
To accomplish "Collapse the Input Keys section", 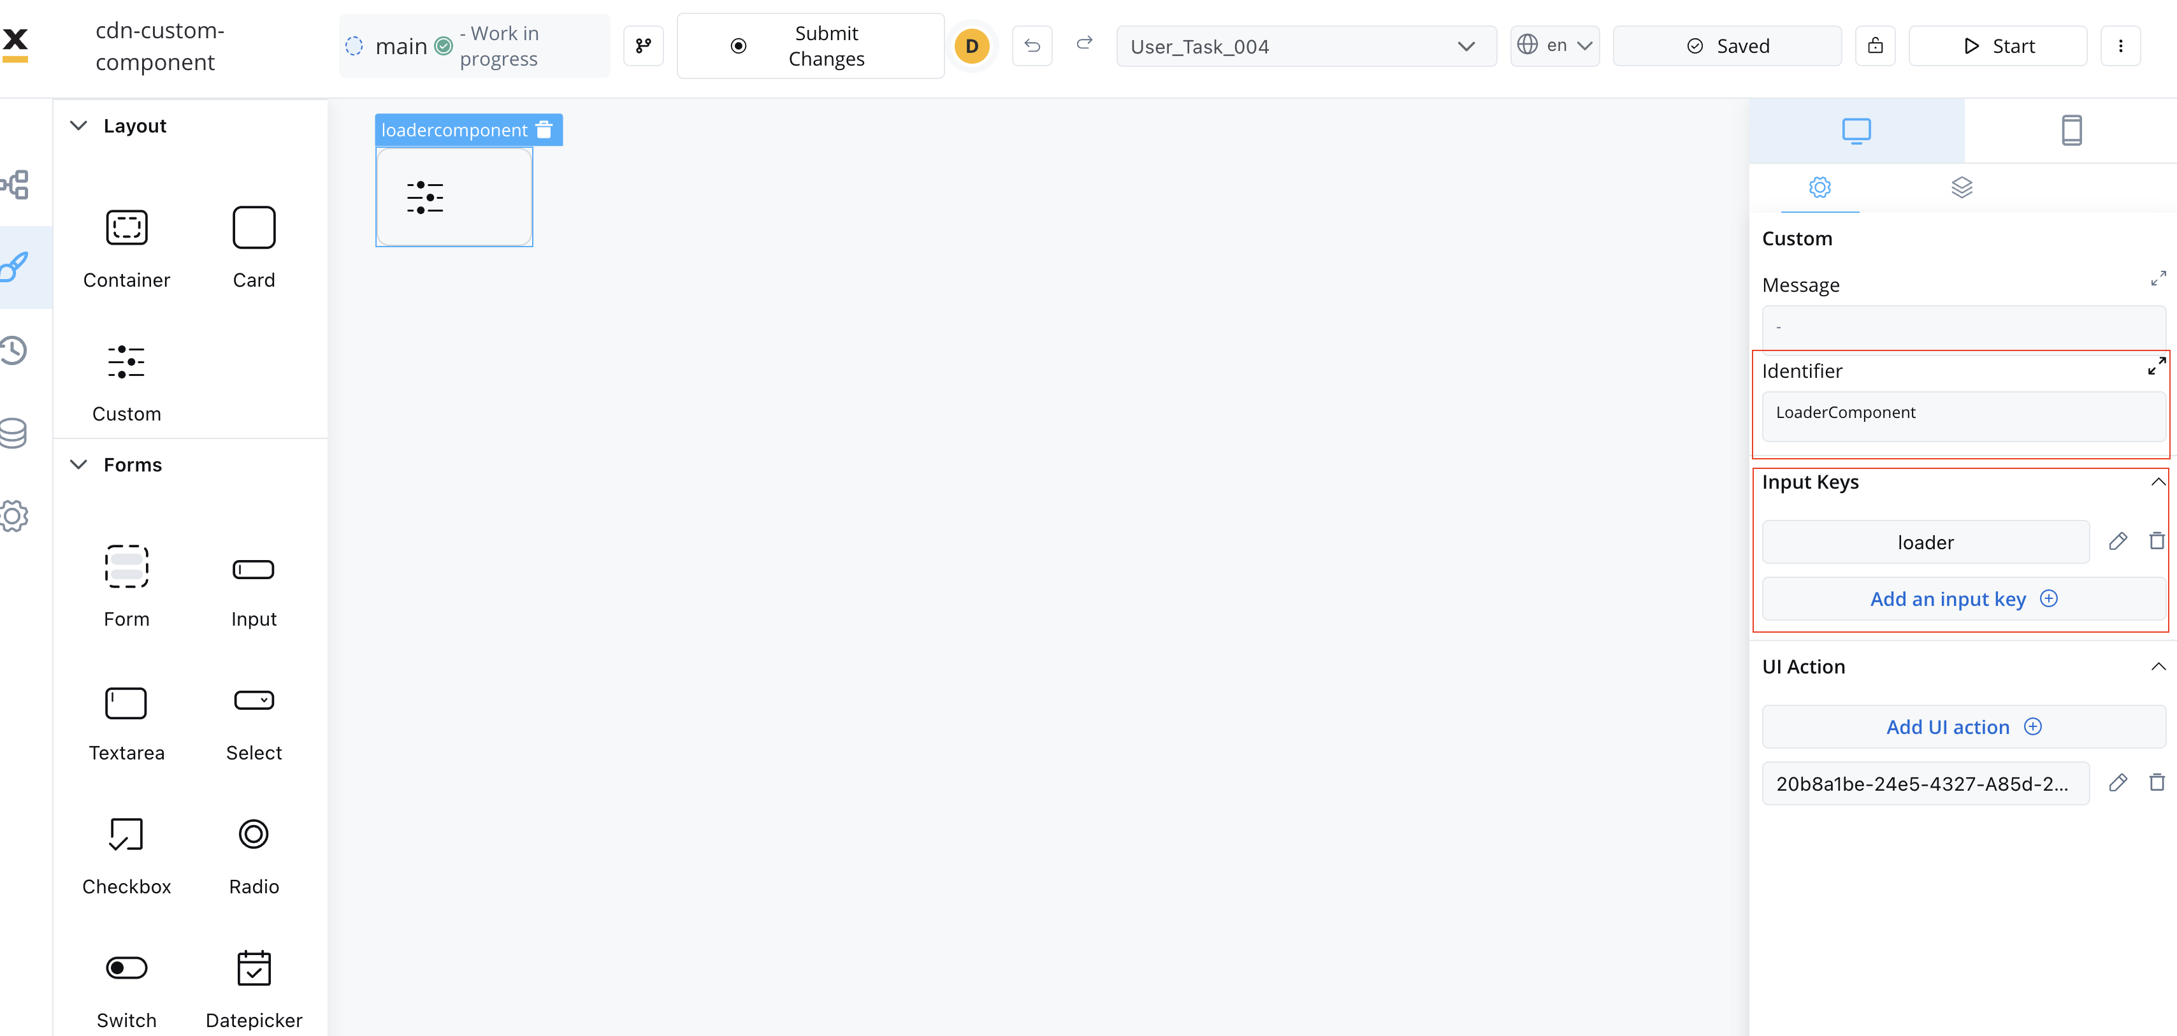I will tap(2158, 482).
